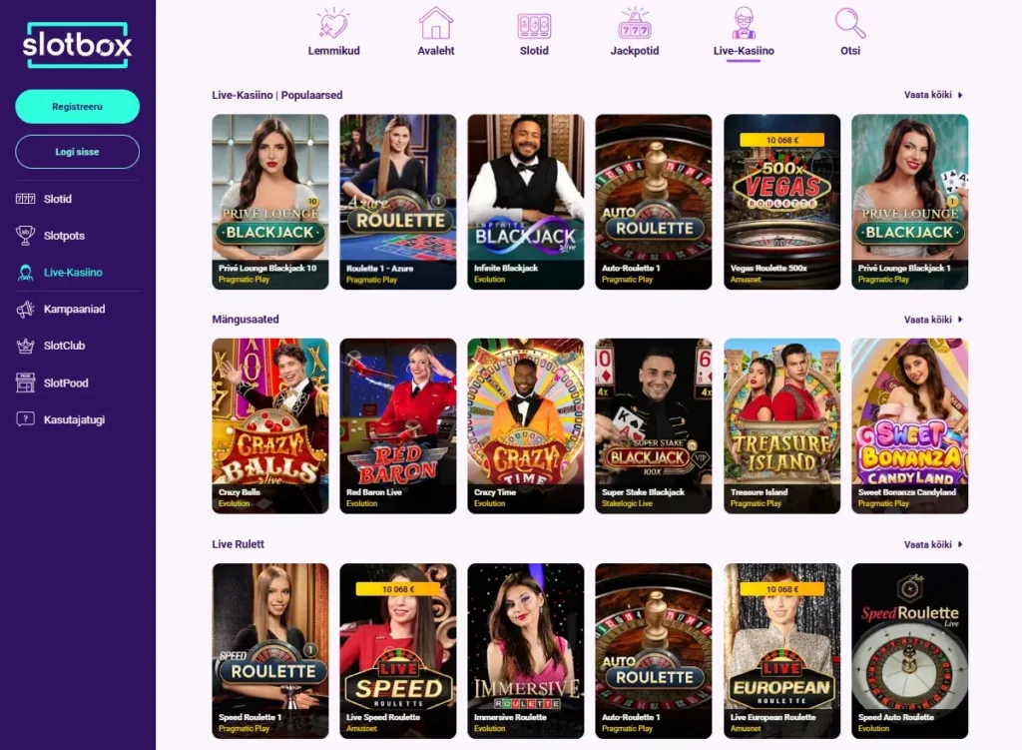Open Slotpots trophy icon in sidebar
1022x750 pixels.
coord(25,236)
